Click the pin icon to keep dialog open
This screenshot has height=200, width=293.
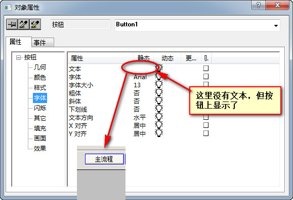12,24
